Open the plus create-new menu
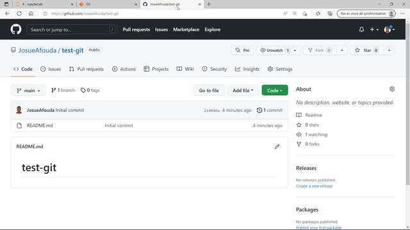Image resolution: width=410 pixels, height=230 pixels. [374, 29]
